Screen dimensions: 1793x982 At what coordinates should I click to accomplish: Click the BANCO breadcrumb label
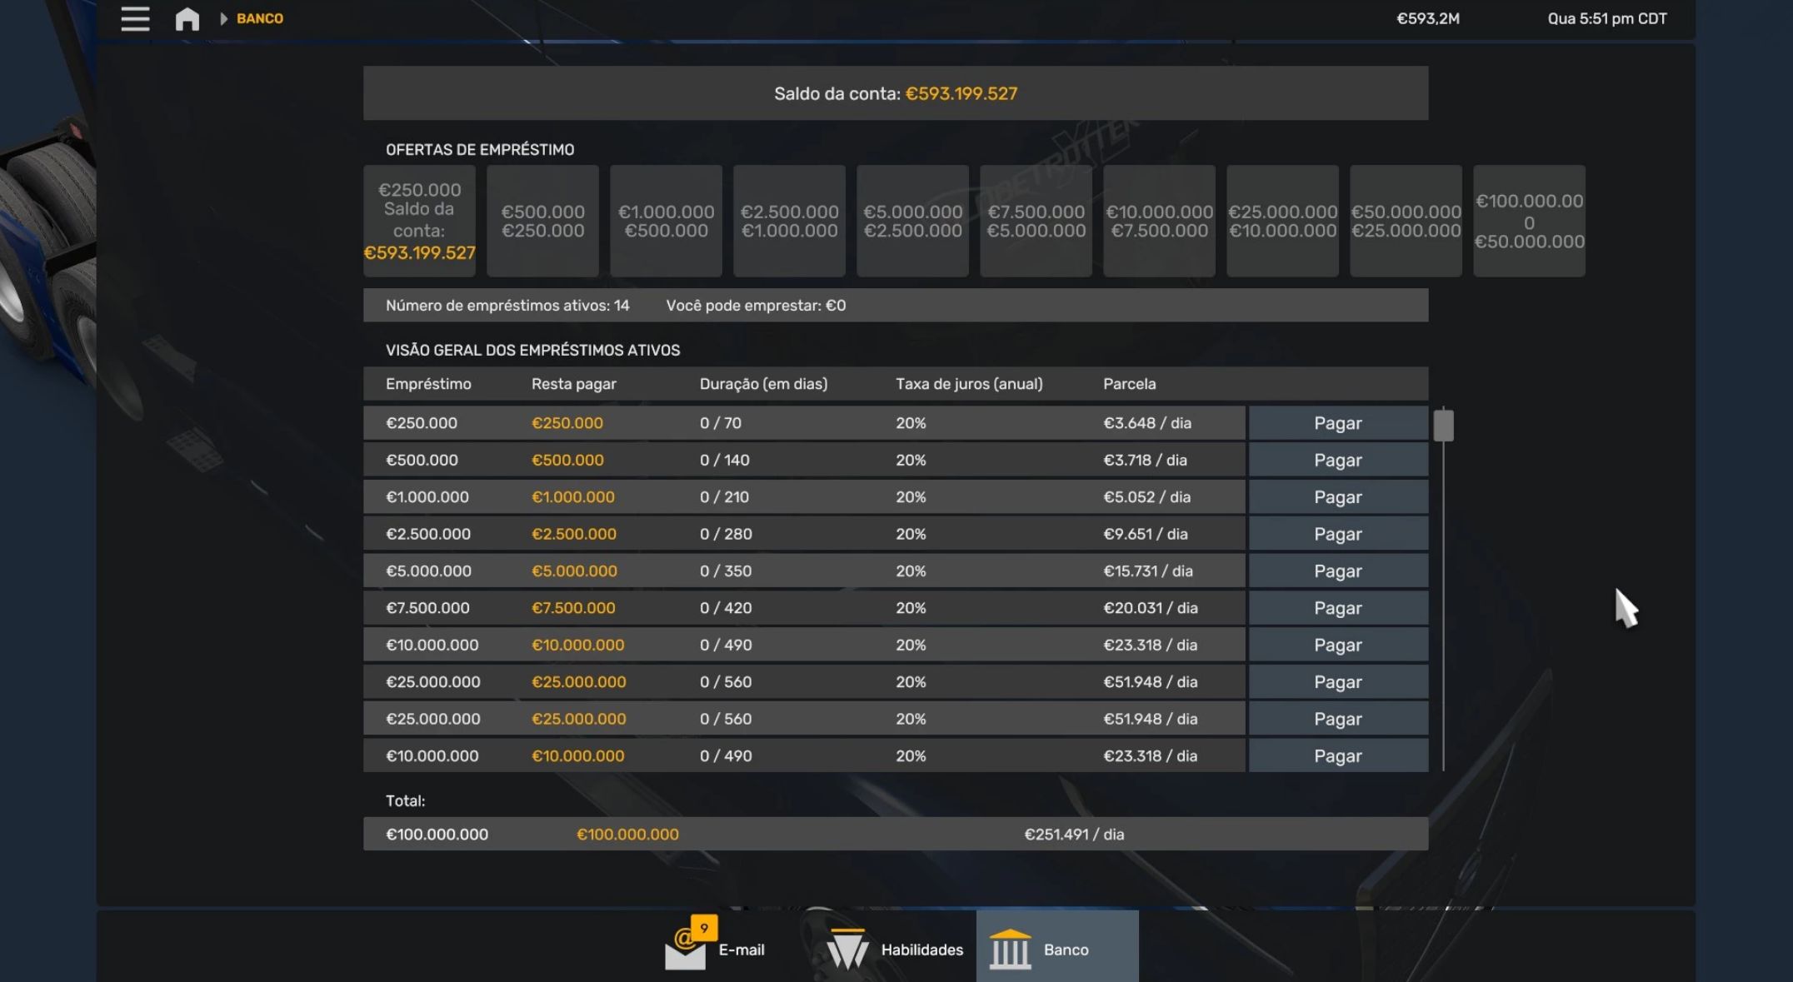[x=260, y=18]
